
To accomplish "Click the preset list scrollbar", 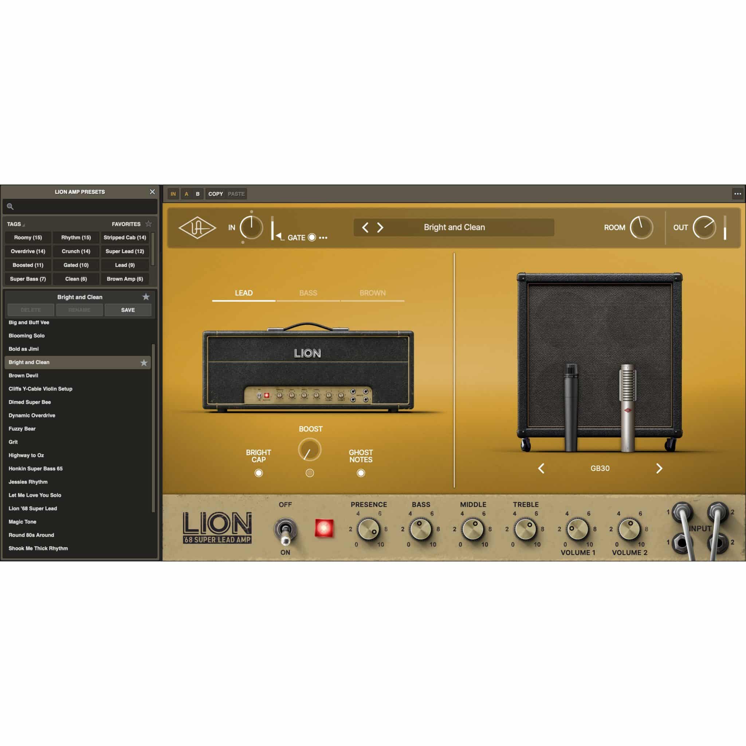I will point(153,428).
